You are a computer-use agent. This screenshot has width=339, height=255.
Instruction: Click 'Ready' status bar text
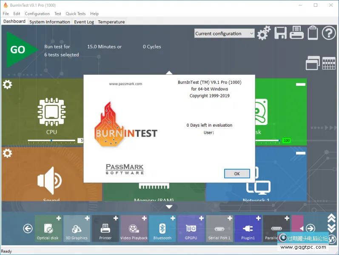[6, 251]
